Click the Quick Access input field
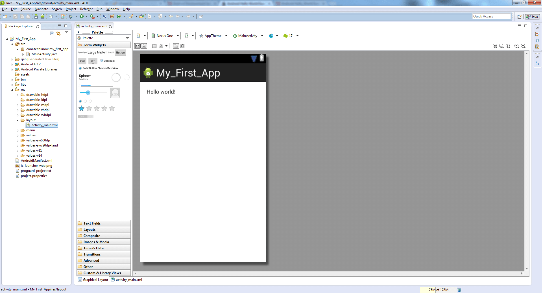Image resolution: width=543 pixels, height=293 pixels. (492, 16)
